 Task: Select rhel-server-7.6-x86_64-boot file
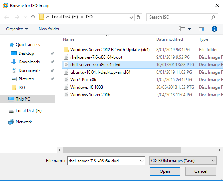tap(96, 57)
